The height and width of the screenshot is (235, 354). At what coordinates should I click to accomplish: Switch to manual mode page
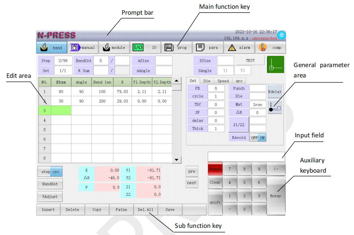point(83,48)
